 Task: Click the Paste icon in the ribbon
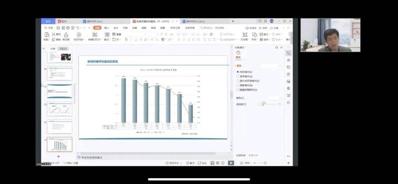[47, 35]
